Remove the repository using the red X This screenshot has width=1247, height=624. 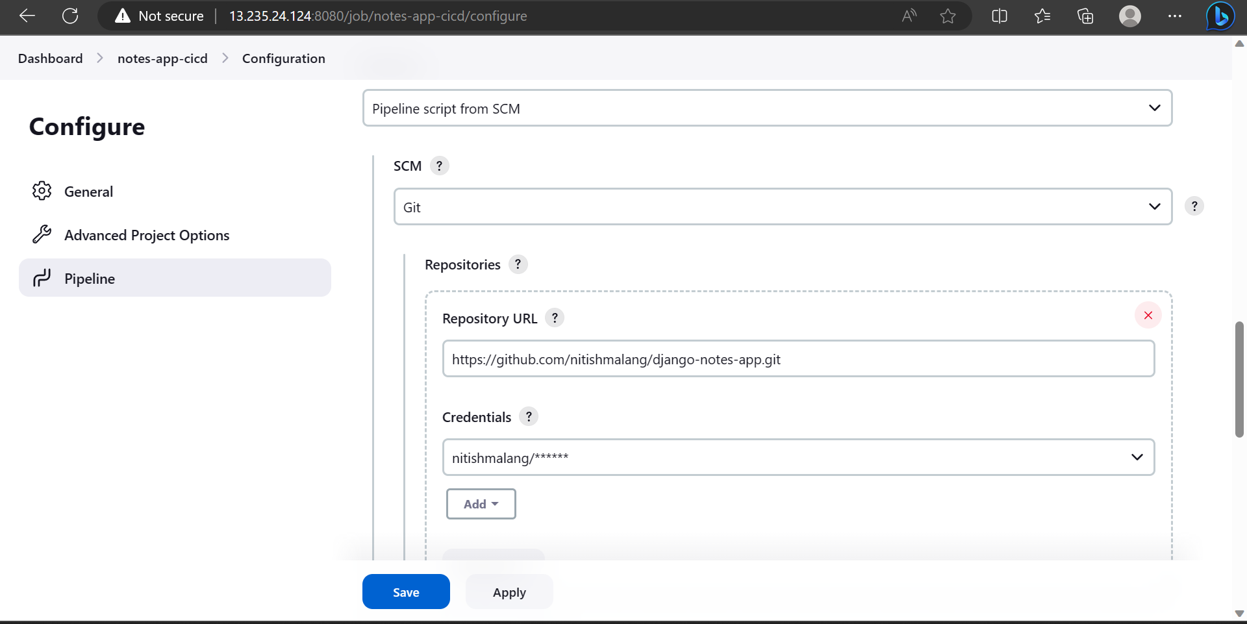point(1148,315)
